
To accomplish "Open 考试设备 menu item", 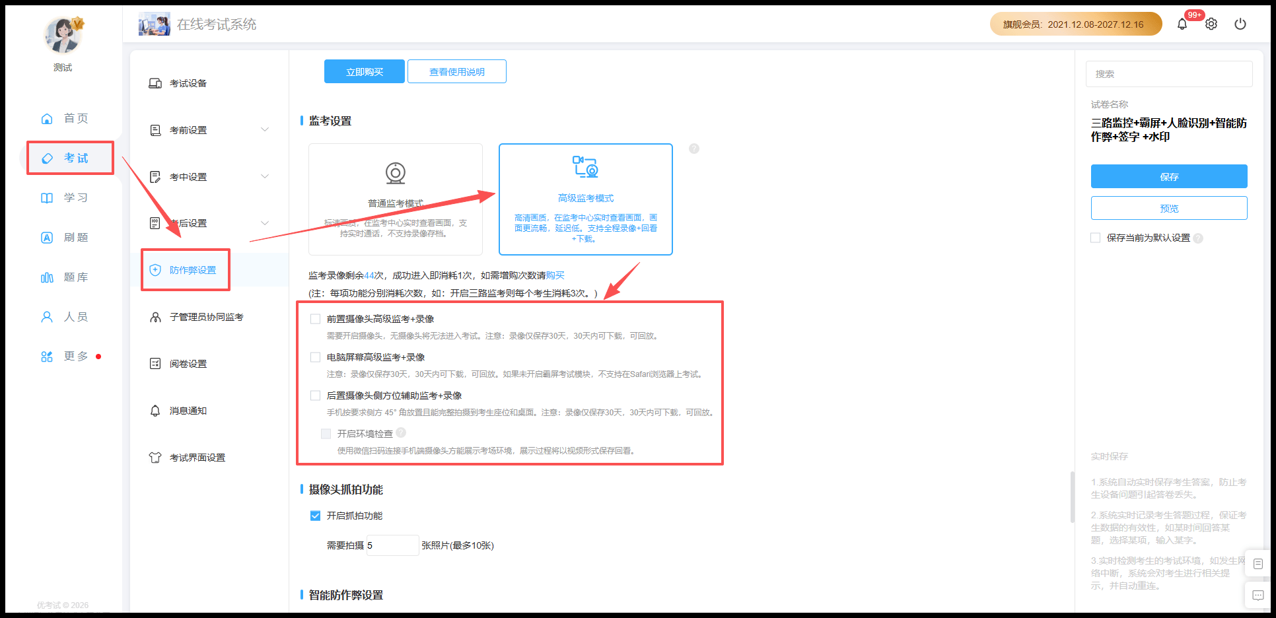I will 209,83.
